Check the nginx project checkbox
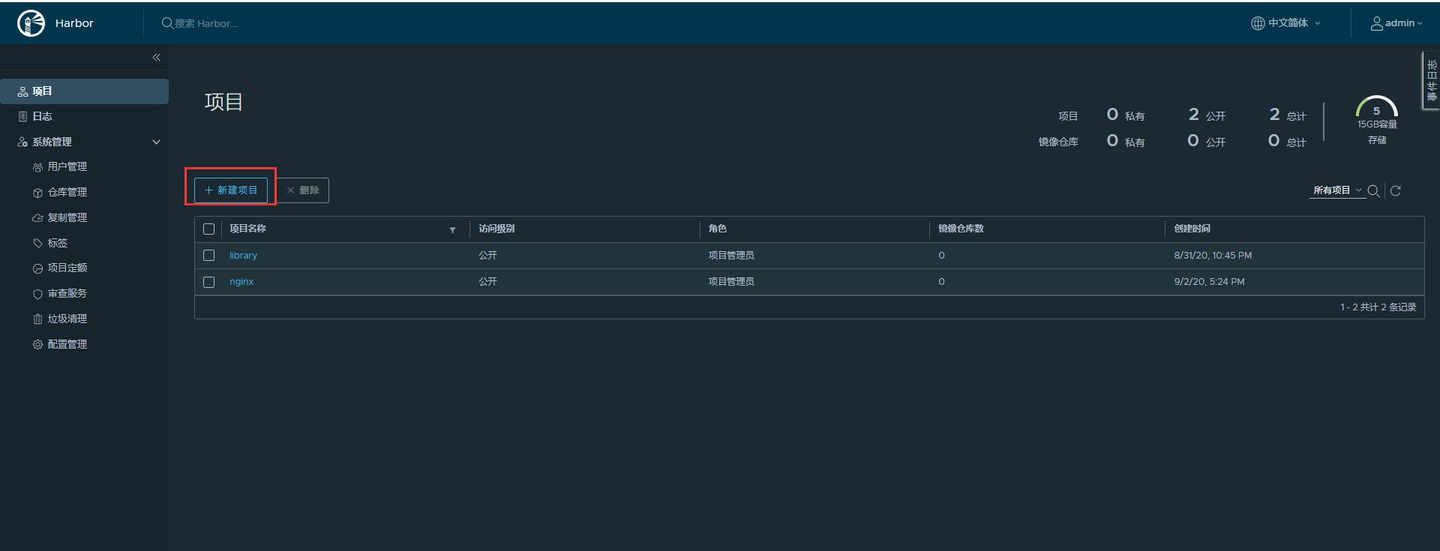Screen dimensions: 1440x551 [x=209, y=282]
